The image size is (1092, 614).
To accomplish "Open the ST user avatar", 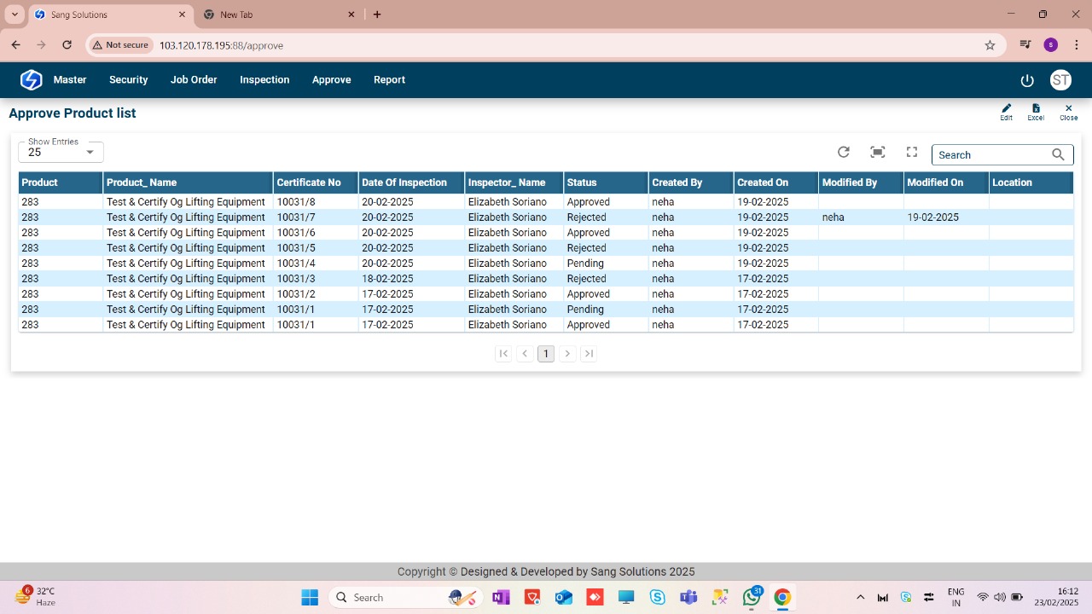I will point(1060,80).
